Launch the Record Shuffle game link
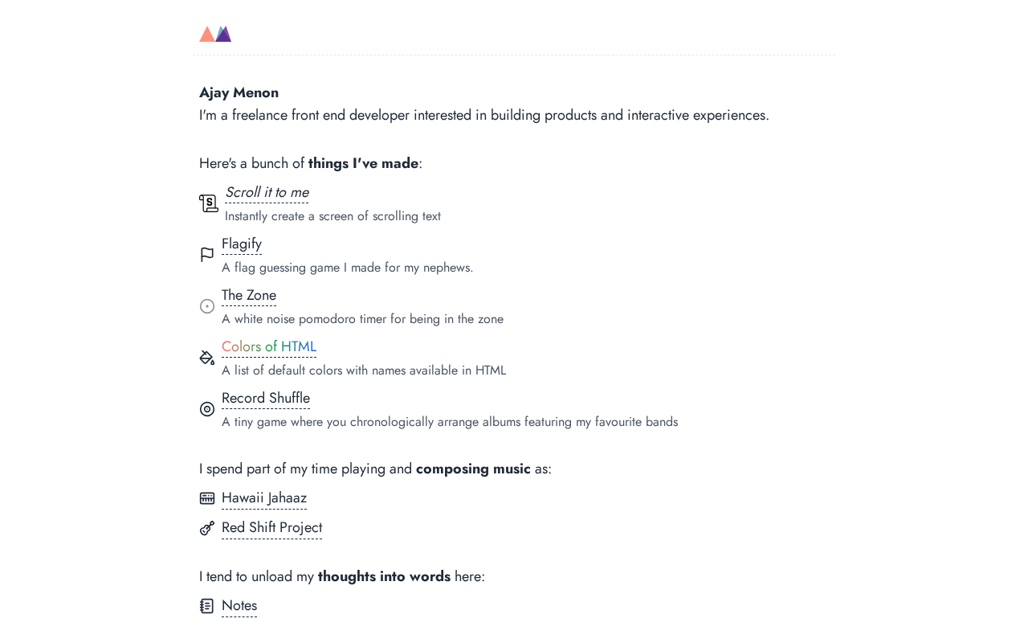 (266, 399)
